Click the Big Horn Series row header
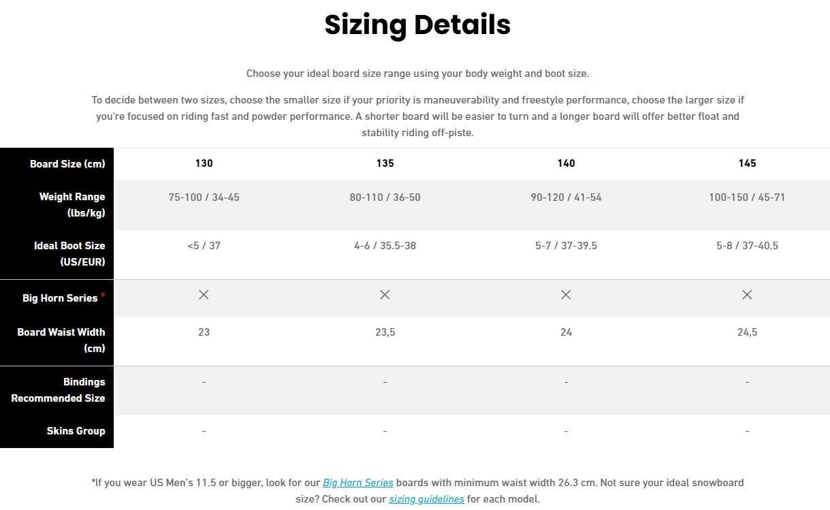 (61, 298)
